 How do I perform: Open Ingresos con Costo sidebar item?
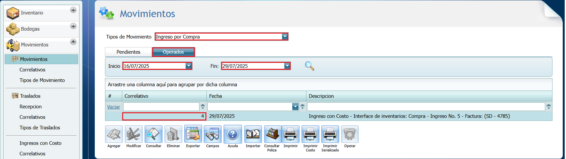(x=40, y=143)
